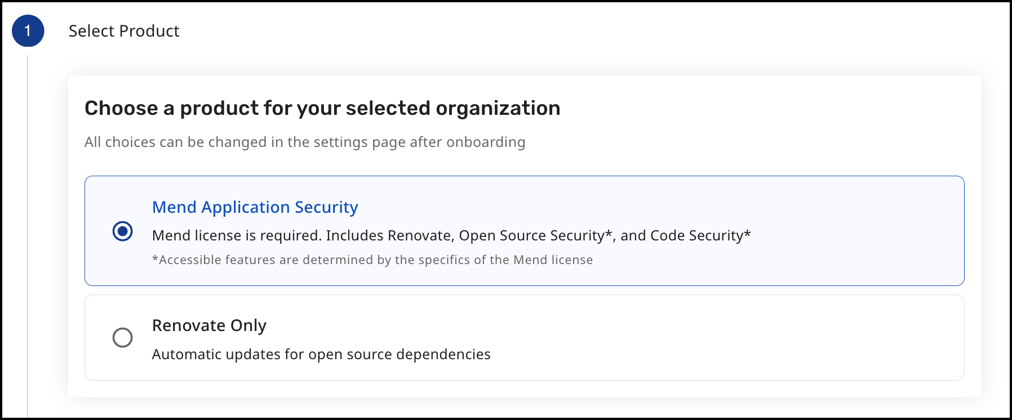Screen dimensions: 1012x420
Task: Click the Renovate Only option title
Action: pyautogui.click(x=209, y=325)
